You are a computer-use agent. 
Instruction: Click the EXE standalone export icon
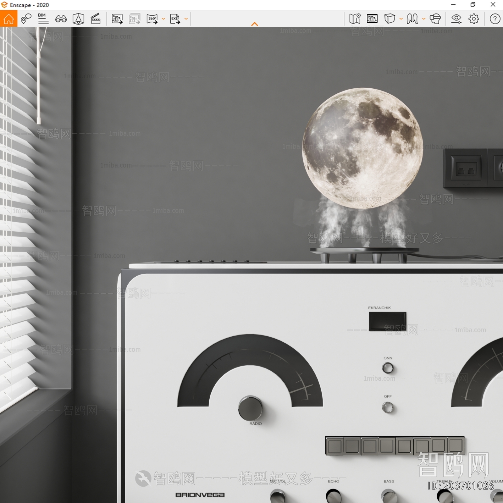(175, 19)
